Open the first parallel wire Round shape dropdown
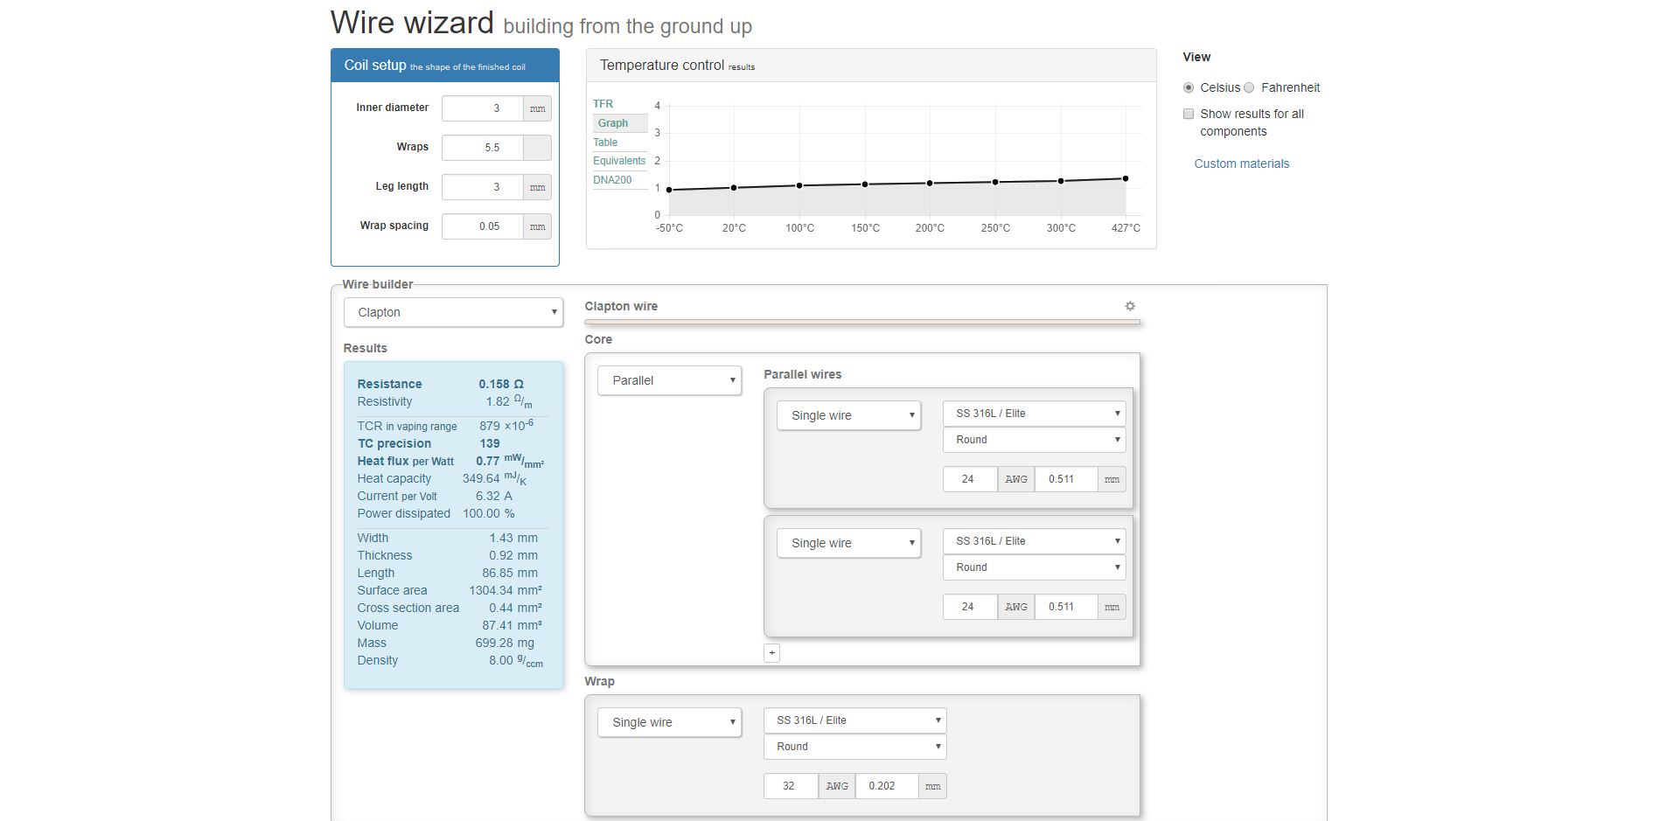 [x=1034, y=440]
